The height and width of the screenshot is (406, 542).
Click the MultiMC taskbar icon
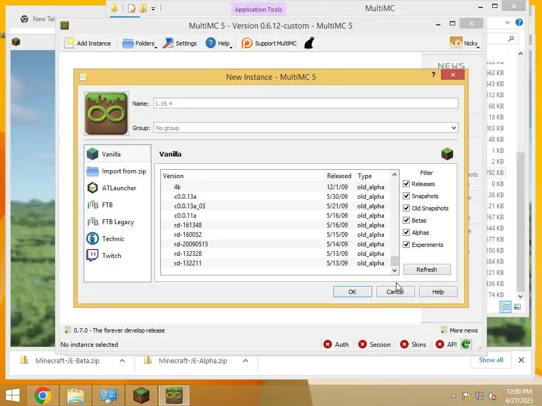point(174,395)
